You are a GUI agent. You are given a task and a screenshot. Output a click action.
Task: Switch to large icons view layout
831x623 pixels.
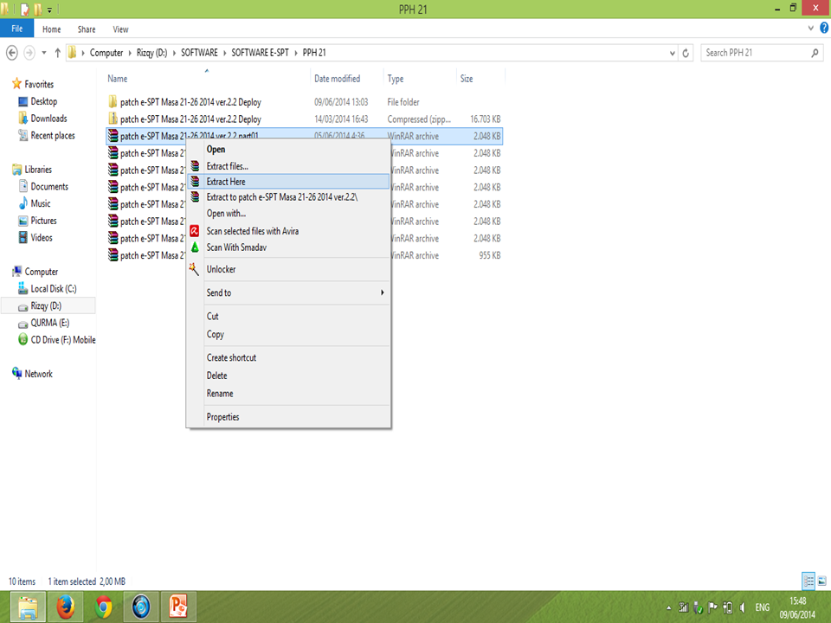tap(822, 581)
